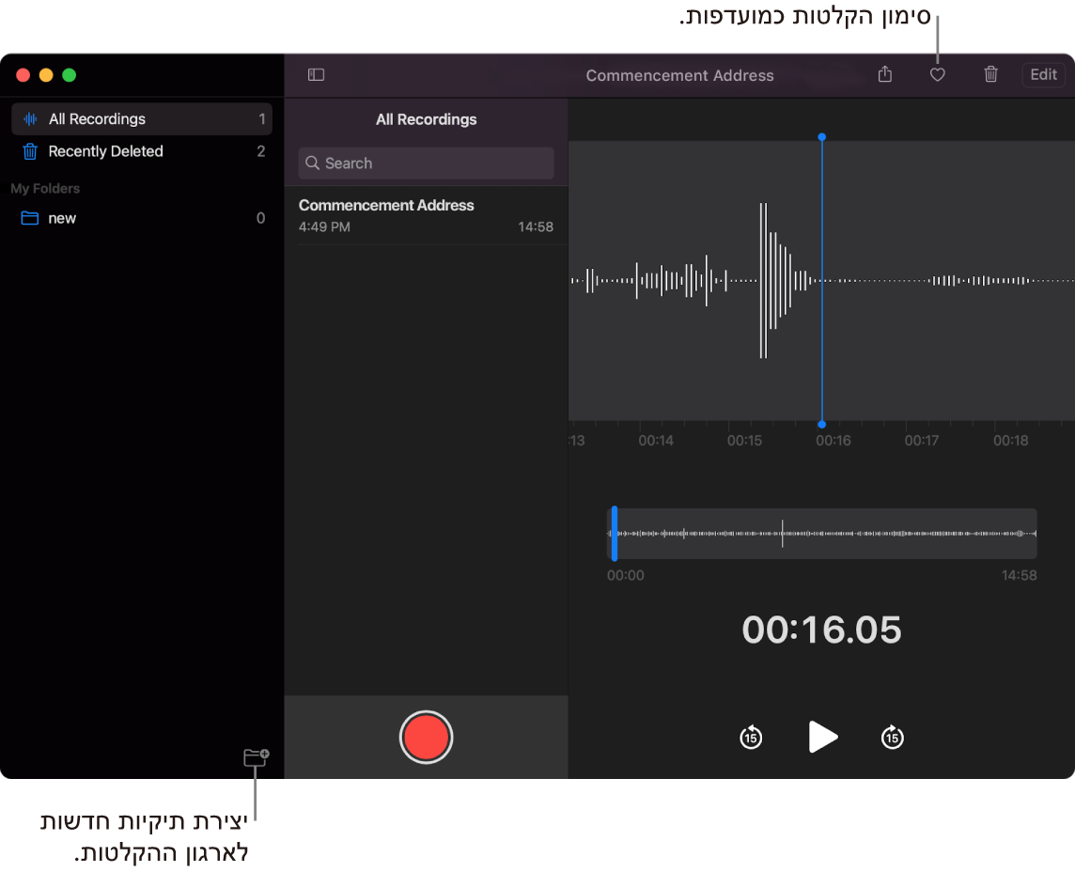Click the green full-screen window button
This screenshot has width=1075, height=872.
pyautogui.click(x=70, y=75)
